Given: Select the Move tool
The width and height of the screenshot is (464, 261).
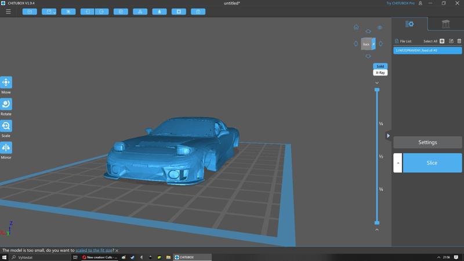Looking at the screenshot, I should pyautogui.click(x=6, y=82).
